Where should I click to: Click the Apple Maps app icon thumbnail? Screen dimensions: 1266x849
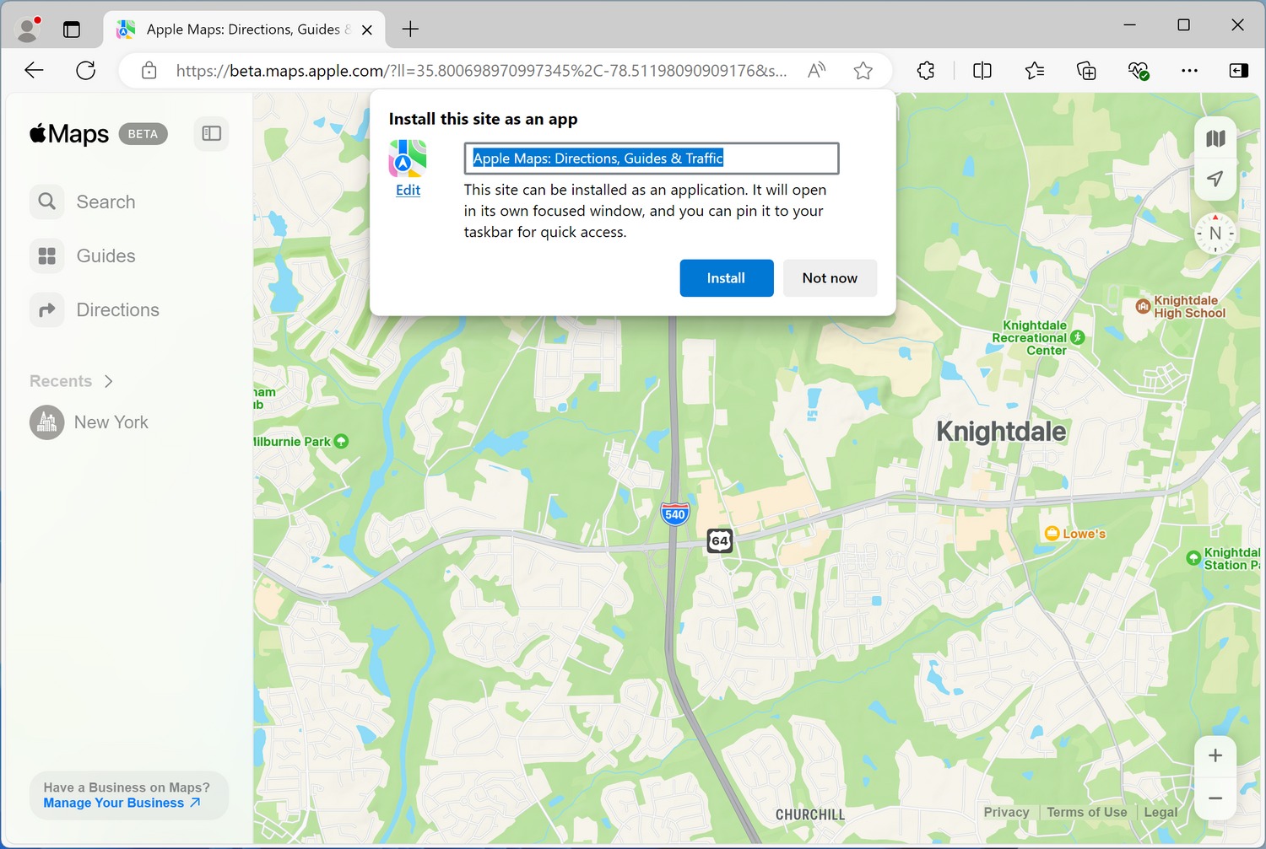click(x=408, y=159)
